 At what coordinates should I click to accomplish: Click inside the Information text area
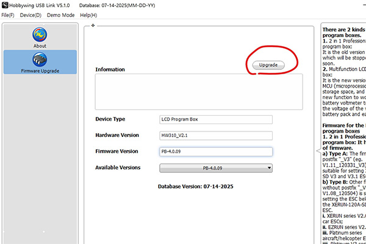click(198, 91)
